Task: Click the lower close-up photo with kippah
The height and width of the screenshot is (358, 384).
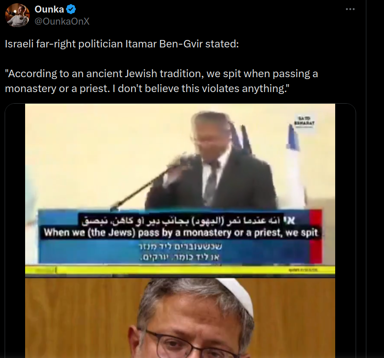Action: (180, 318)
